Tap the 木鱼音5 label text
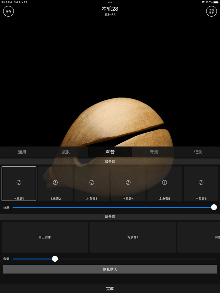This screenshot has width=220, height=293. click(165, 199)
